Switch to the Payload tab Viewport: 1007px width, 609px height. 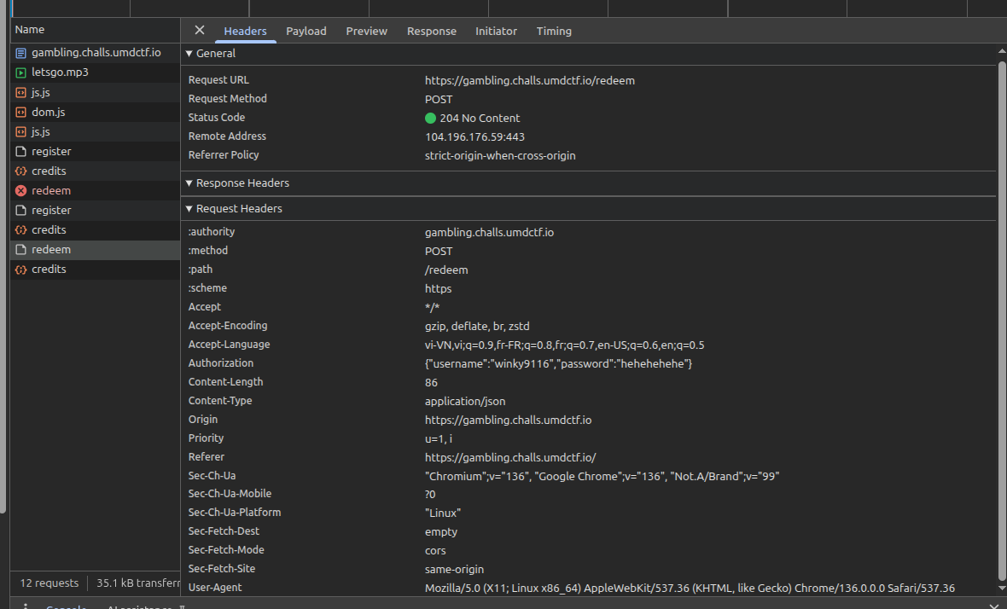pyautogui.click(x=306, y=31)
